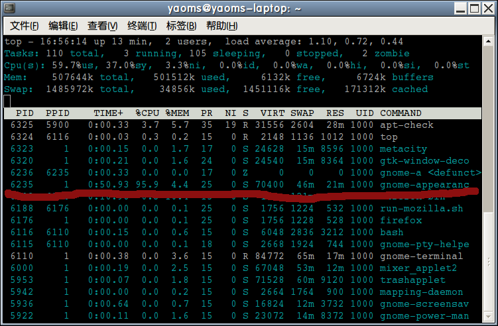Viewport: 498px width, 326px height.
Task: Click the bash process name
Action: pos(392,233)
